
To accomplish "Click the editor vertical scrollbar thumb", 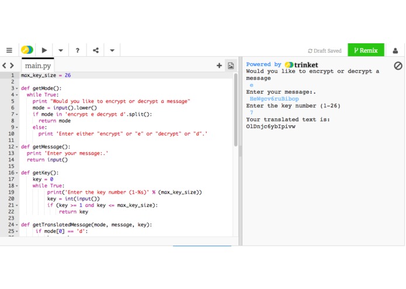I will click(235, 110).
